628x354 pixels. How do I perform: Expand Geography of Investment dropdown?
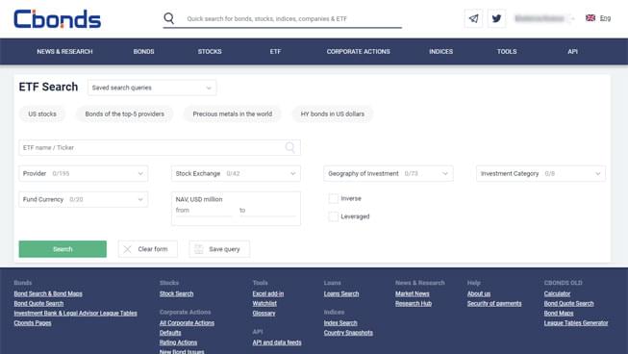(389, 173)
